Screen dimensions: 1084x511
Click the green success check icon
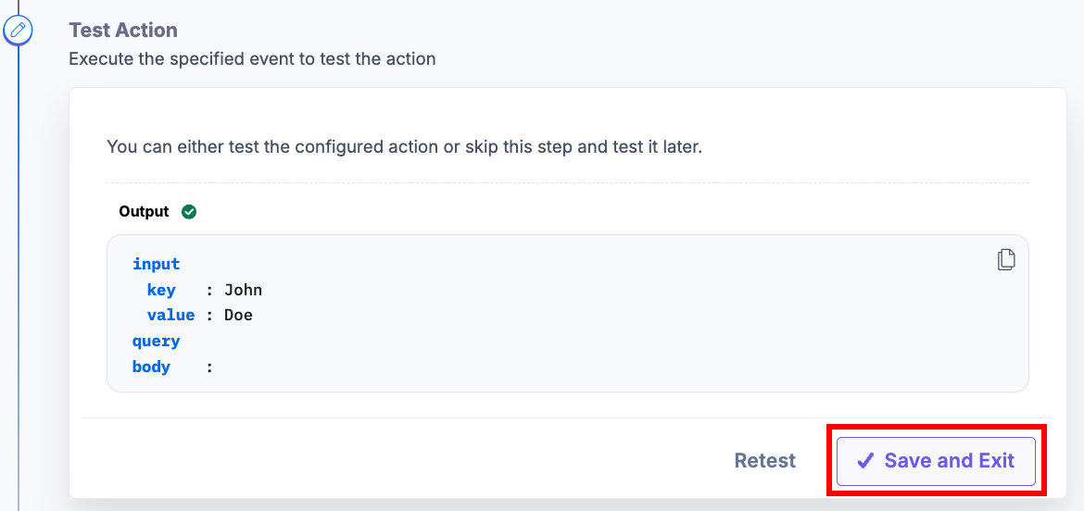(x=189, y=212)
